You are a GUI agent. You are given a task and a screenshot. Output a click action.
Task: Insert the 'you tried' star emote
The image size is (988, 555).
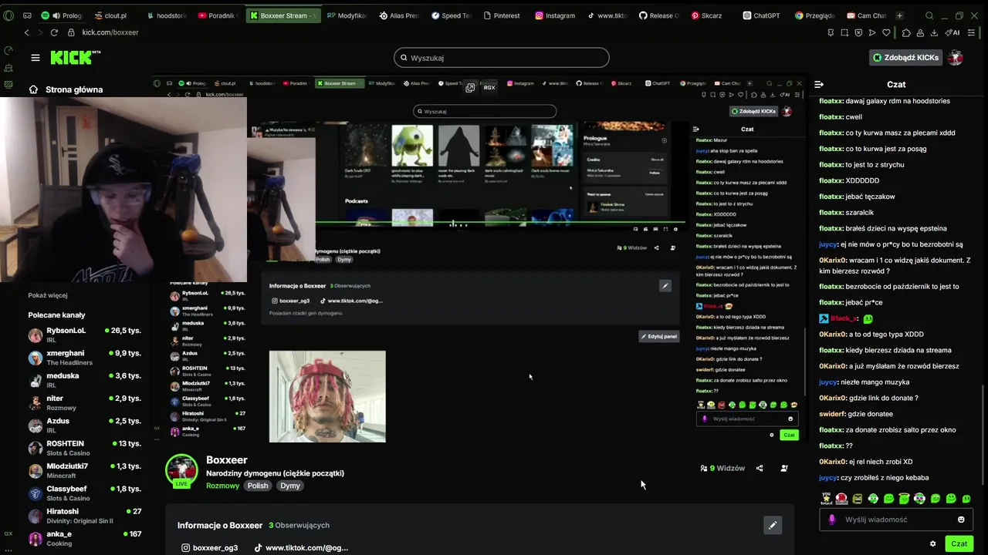[826, 499]
